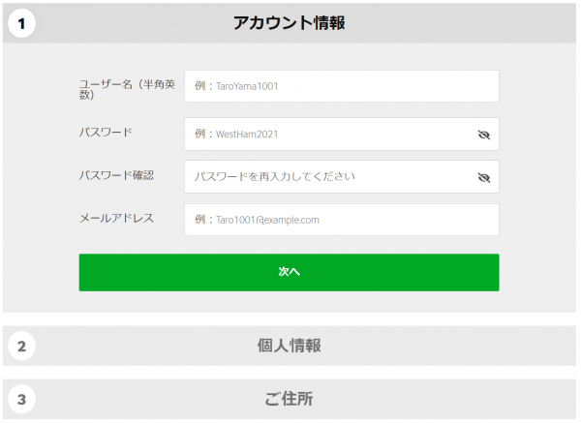
Task: Click the メールアドレス label text
Action: [116, 218]
